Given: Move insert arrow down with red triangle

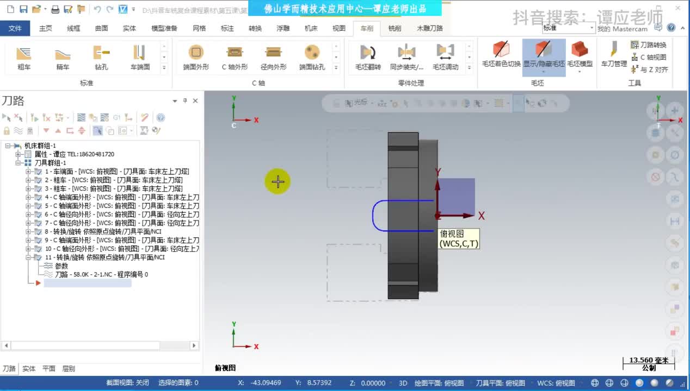Looking at the screenshot, I should click(46, 130).
